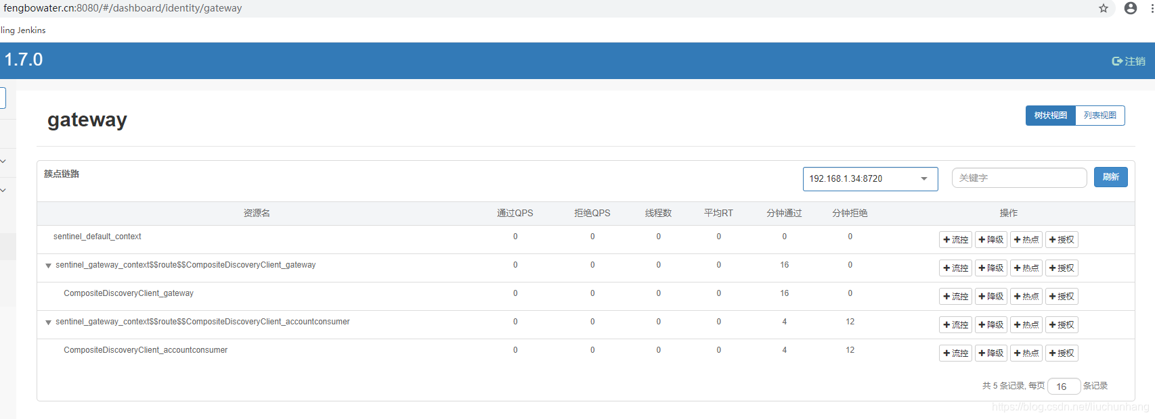Add 授权 for CompositeDiscoveryClient_gateway row

1062,297
